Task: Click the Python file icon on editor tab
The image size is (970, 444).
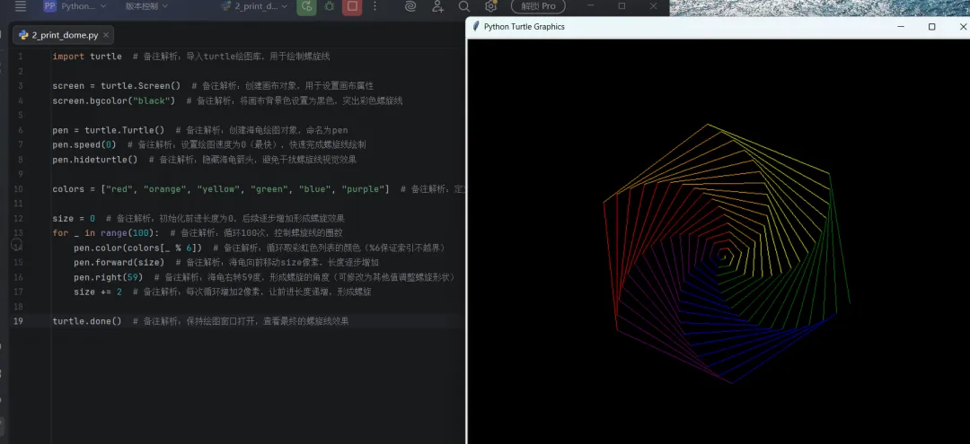Action: tap(23, 35)
